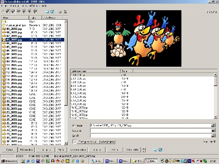The width and height of the screenshot is (219, 164).
Task: Click slide list scrollbar up arrow
Action: pos(215,75)
